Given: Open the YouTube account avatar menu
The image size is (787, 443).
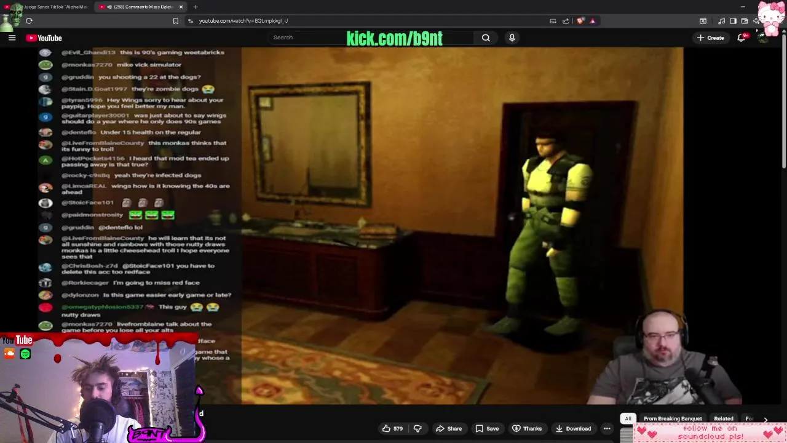Looking at the screenshot, I should (762, 38).
